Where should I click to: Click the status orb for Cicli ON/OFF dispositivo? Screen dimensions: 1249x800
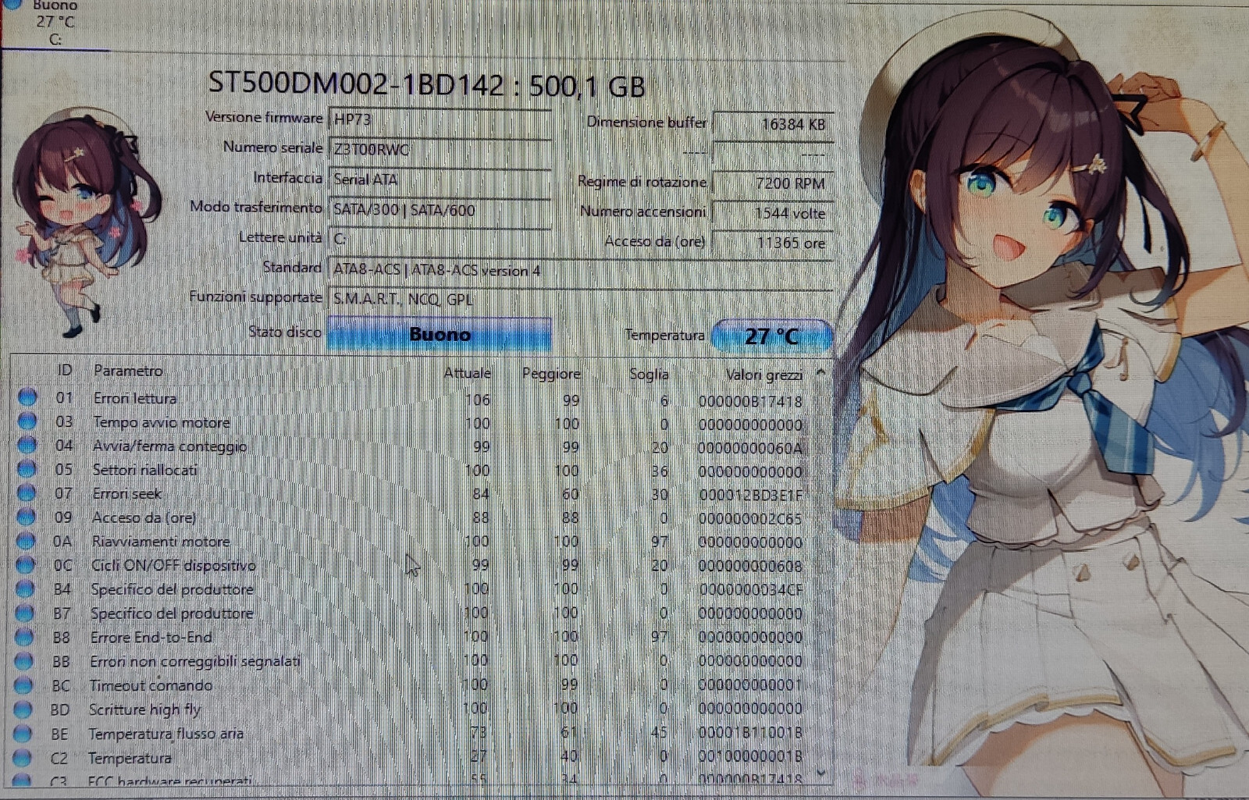click(x=26, y=564)
